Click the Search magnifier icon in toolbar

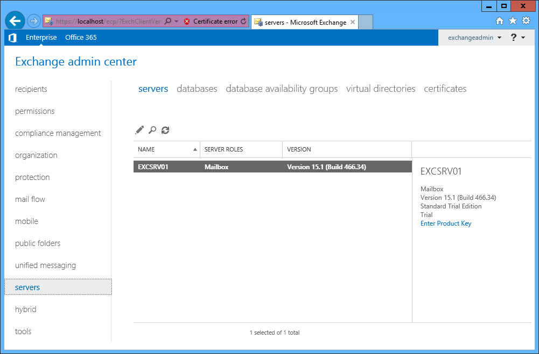coord(152,130)
